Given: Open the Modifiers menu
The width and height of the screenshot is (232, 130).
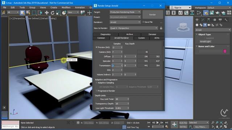Looking at the screenshot, I should tap(66, 8).
